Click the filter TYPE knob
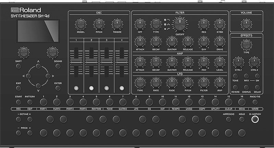The image size is (274, 148). (156, 25)
